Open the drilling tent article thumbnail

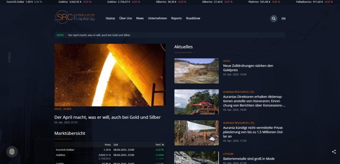[197, 133]
